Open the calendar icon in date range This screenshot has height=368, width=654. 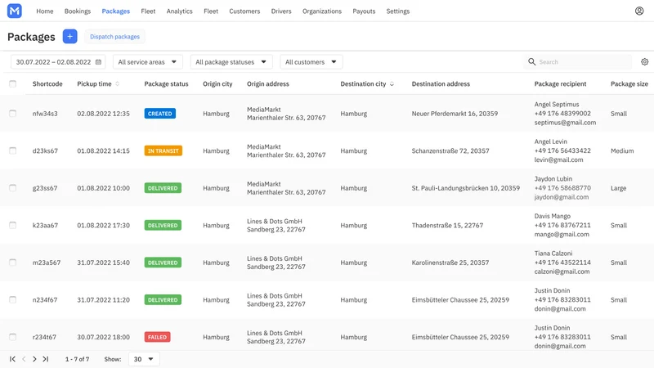(98, 62)
